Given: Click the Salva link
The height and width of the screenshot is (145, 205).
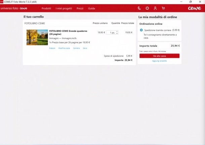Looking at the screenshot, I should [x=85, y=48].
